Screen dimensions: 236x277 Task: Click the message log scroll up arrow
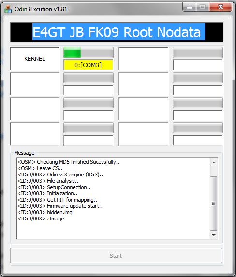tap(214, 162)
